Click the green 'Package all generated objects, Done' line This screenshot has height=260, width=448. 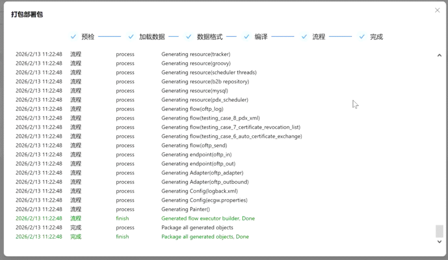pos(205,237)
